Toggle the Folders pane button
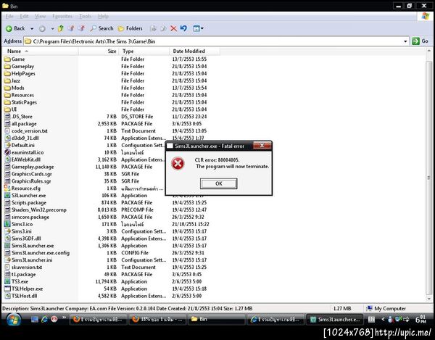This screenshot has height=340, width=435. point(130,28)
